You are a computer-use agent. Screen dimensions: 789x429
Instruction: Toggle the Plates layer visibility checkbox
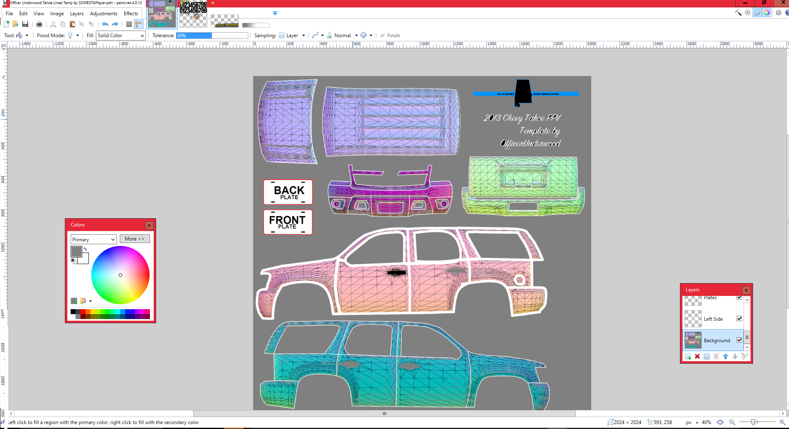(x=739, y=298)
